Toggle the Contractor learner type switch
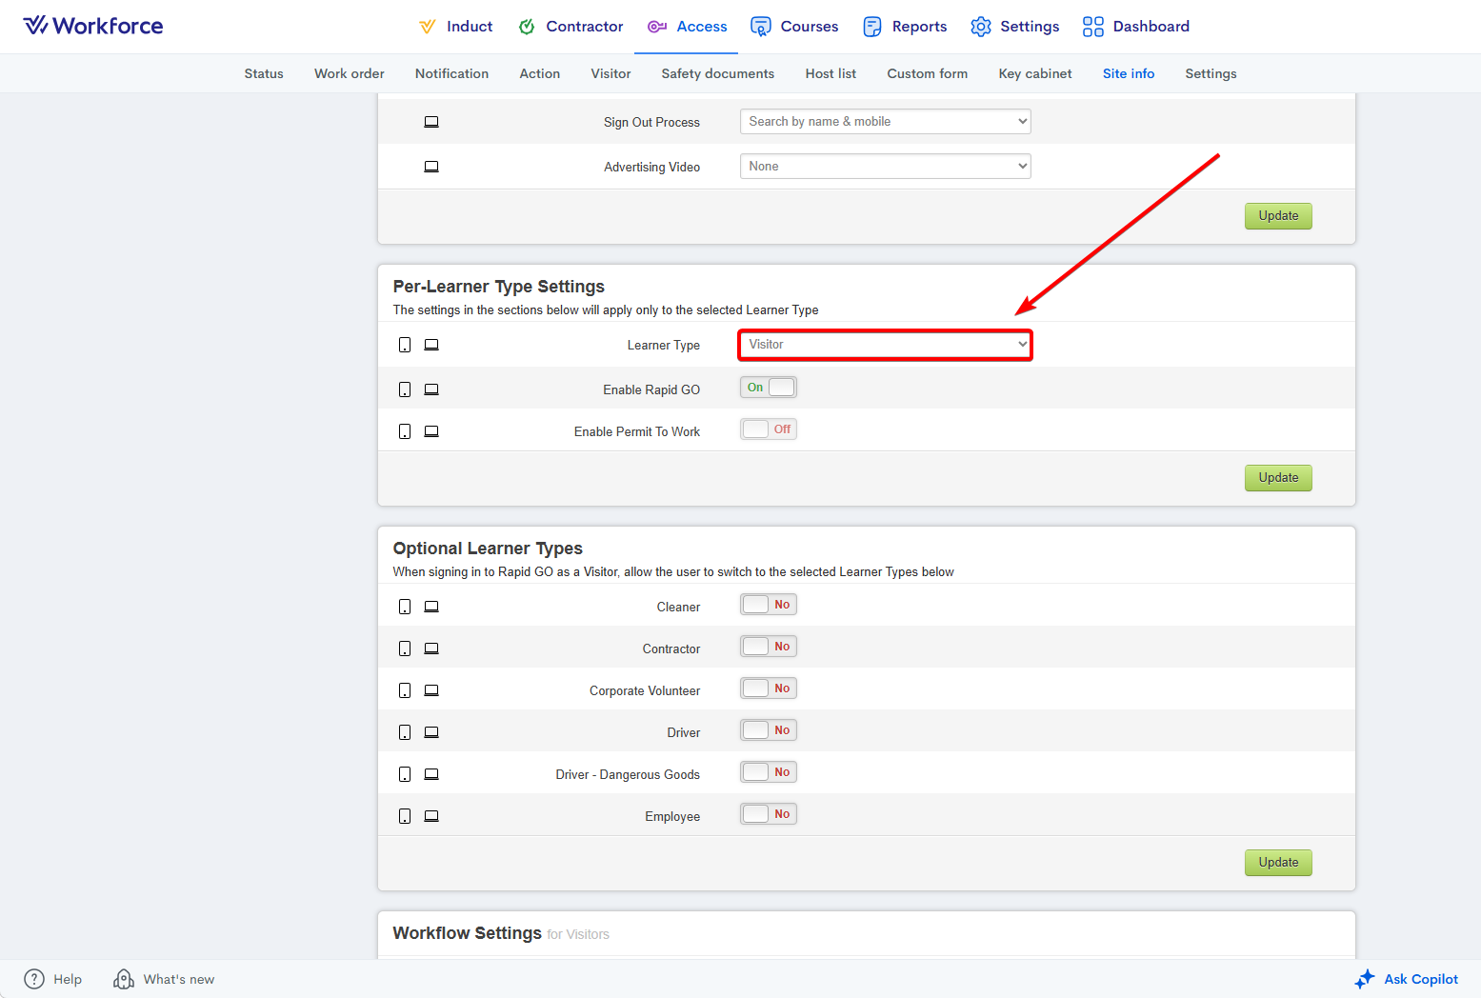Screen dimensions: 1481x998 coord(769,647)
